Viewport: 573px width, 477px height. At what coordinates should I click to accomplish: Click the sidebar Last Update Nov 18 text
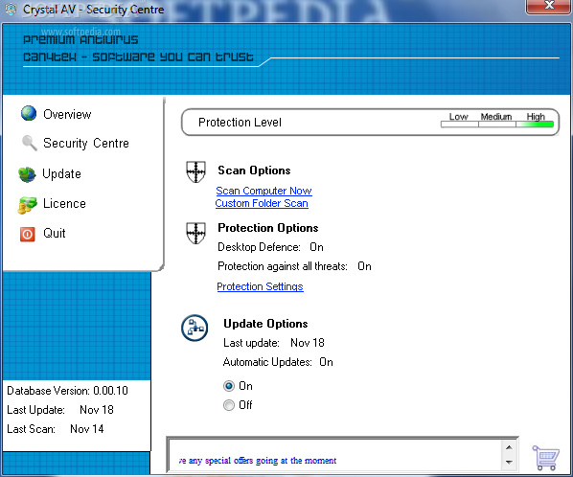click(x=60, y=410)
